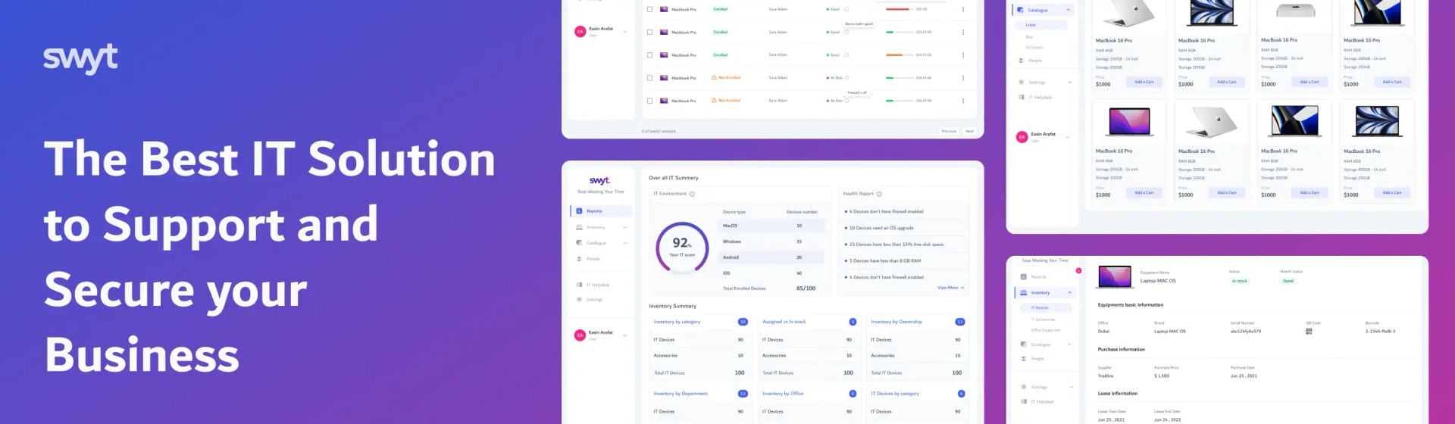
Task: Select Buy in the catalogue panel sidebar
Action: click(1029, 36)
